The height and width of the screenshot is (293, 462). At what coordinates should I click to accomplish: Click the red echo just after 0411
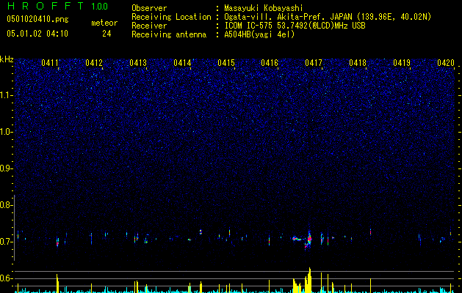[x=58, y=242]
